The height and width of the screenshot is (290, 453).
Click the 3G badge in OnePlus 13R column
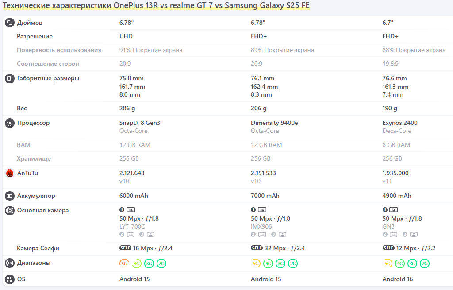pos(149,263)
